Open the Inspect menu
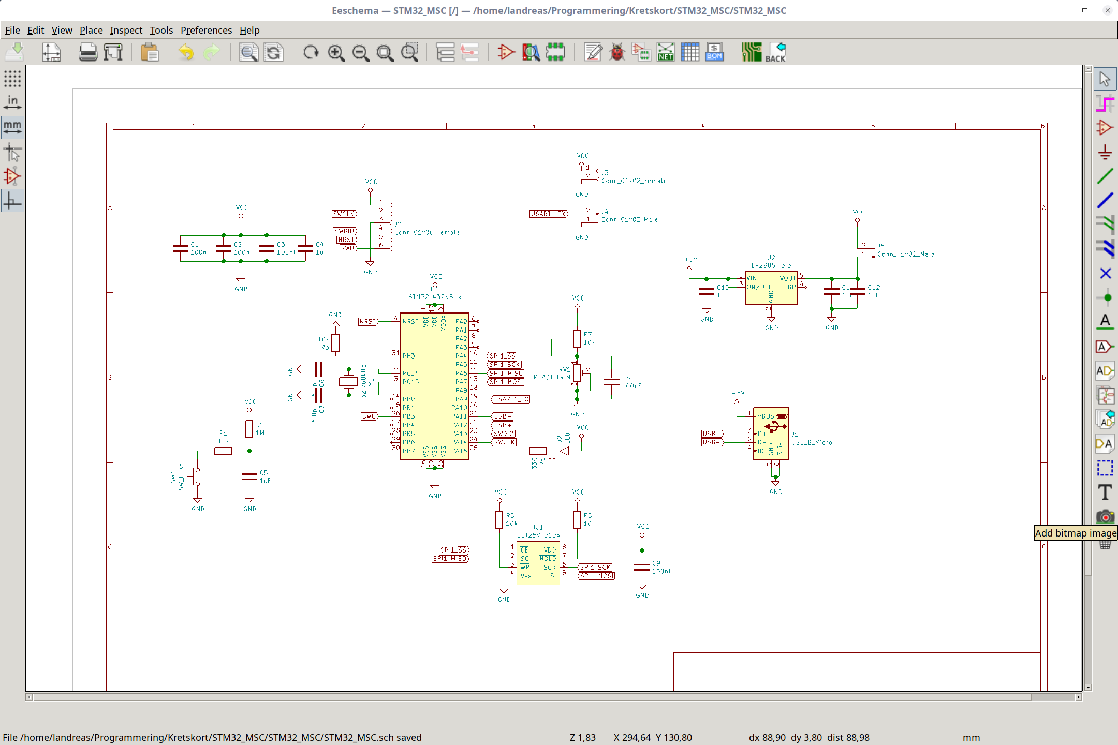 [x=126, y=30]
